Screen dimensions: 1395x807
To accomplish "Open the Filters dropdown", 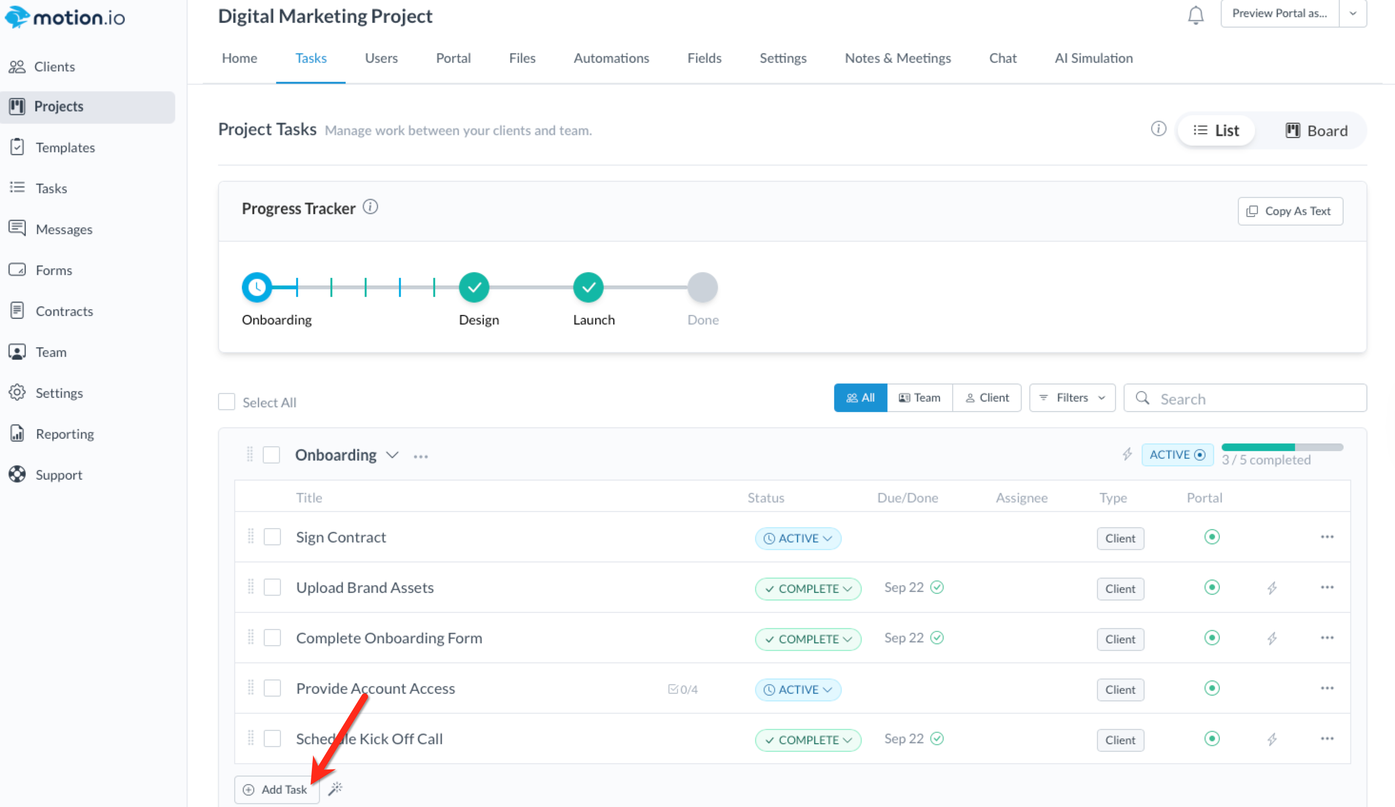I will coord(1072,398).
